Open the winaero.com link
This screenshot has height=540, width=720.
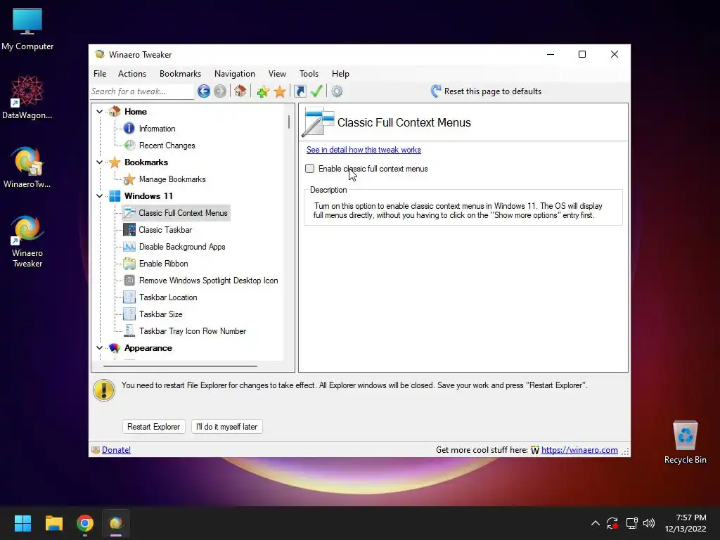(x=579, y=450)
